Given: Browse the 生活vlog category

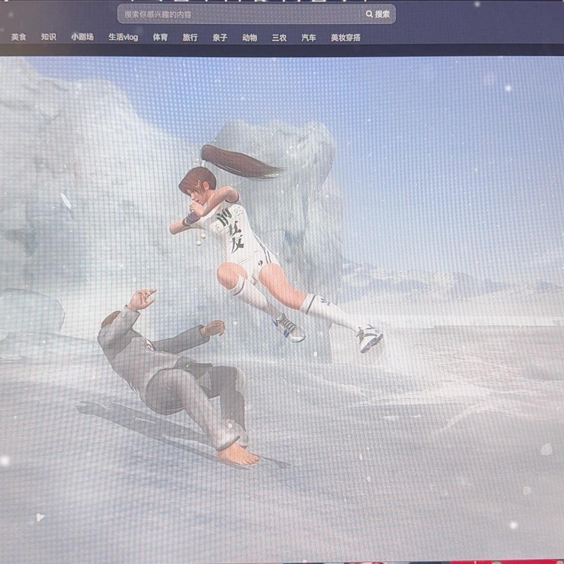Looking at the screenshot, I should [x=123, y=37].
